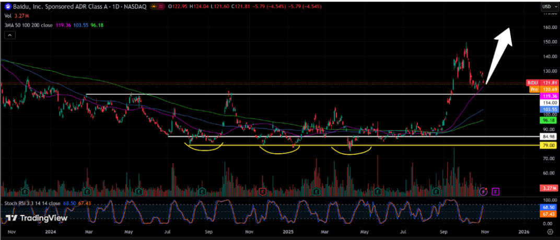
Task: Select the 3MA 50 100 200 indicator legend
Action: point(27,24)
